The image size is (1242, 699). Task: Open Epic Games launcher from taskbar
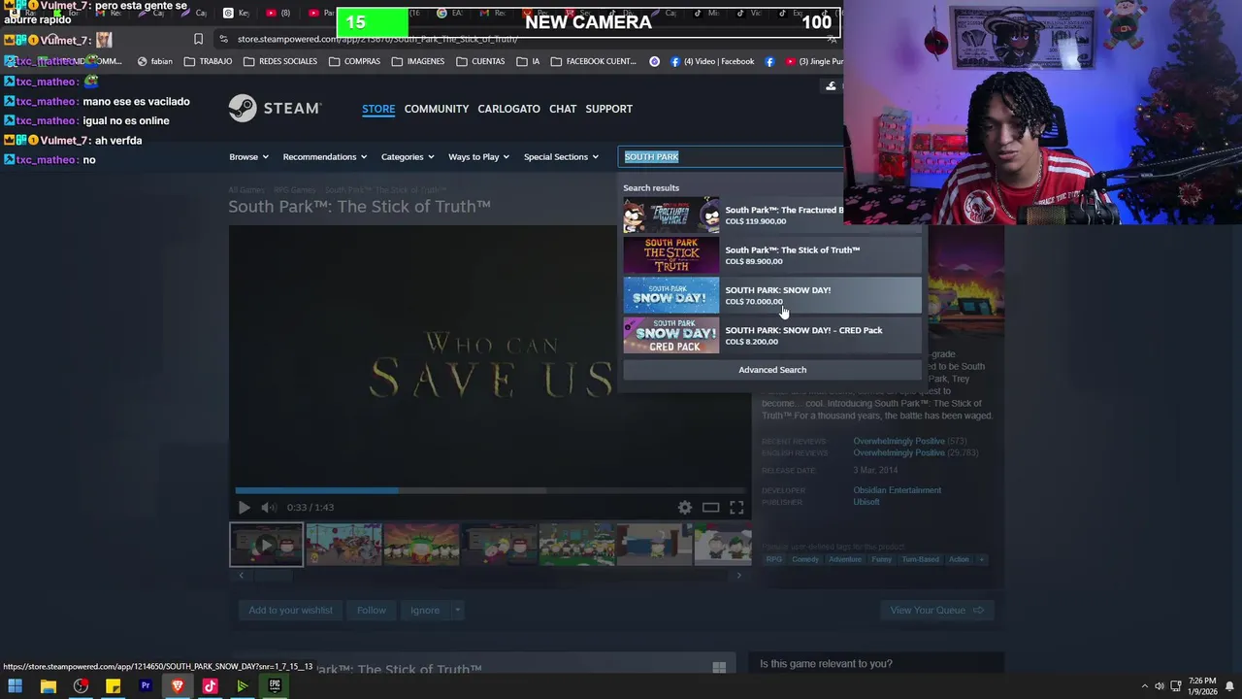click(275, 686)
